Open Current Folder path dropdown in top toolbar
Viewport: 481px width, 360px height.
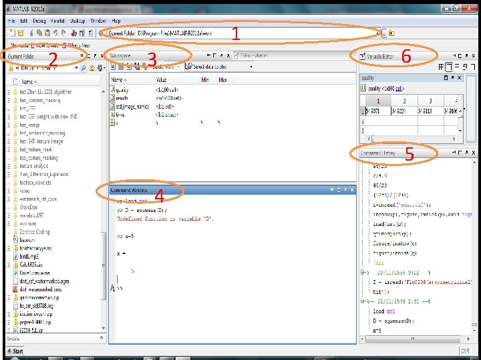pyautogui.click(x=377, y=33)
